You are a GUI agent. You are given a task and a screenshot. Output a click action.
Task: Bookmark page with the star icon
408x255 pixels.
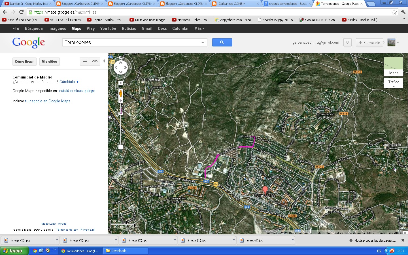pos(394,12)
